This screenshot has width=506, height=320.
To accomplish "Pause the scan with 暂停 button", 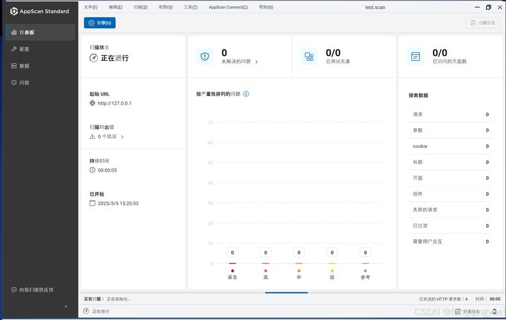I will click(100, 23).
